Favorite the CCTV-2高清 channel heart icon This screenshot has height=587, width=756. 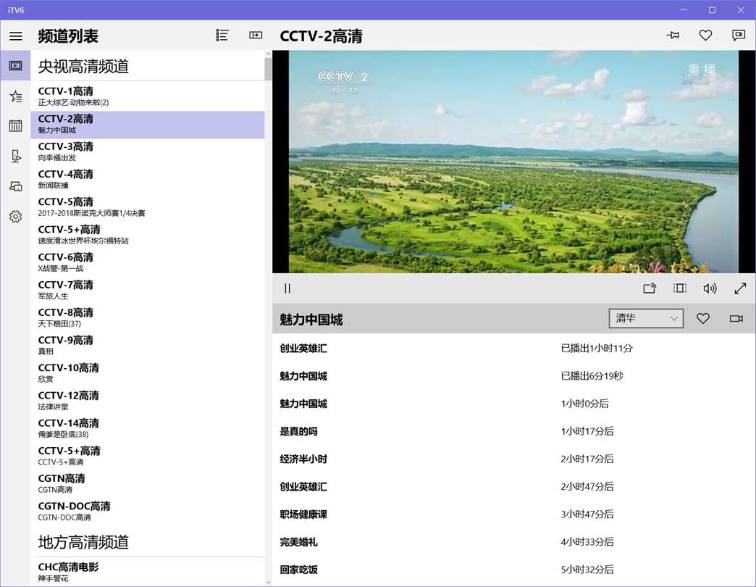click(705, 36)
